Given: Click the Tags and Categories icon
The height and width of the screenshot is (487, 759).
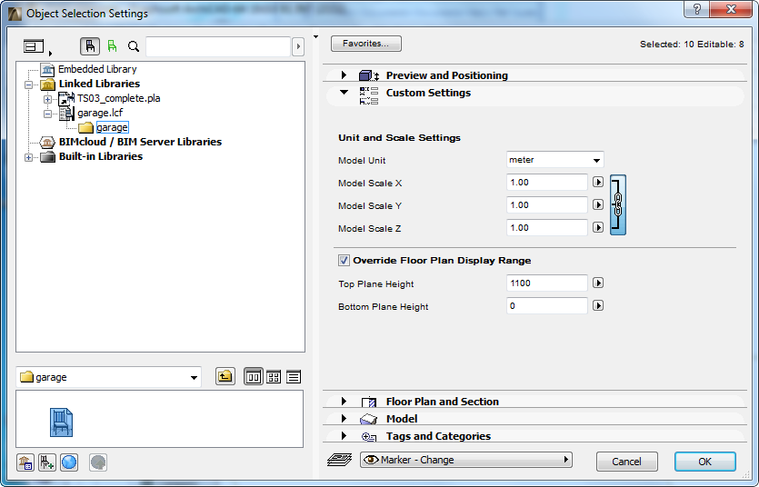Looking at the screenshot, I should tap(369, 437).
